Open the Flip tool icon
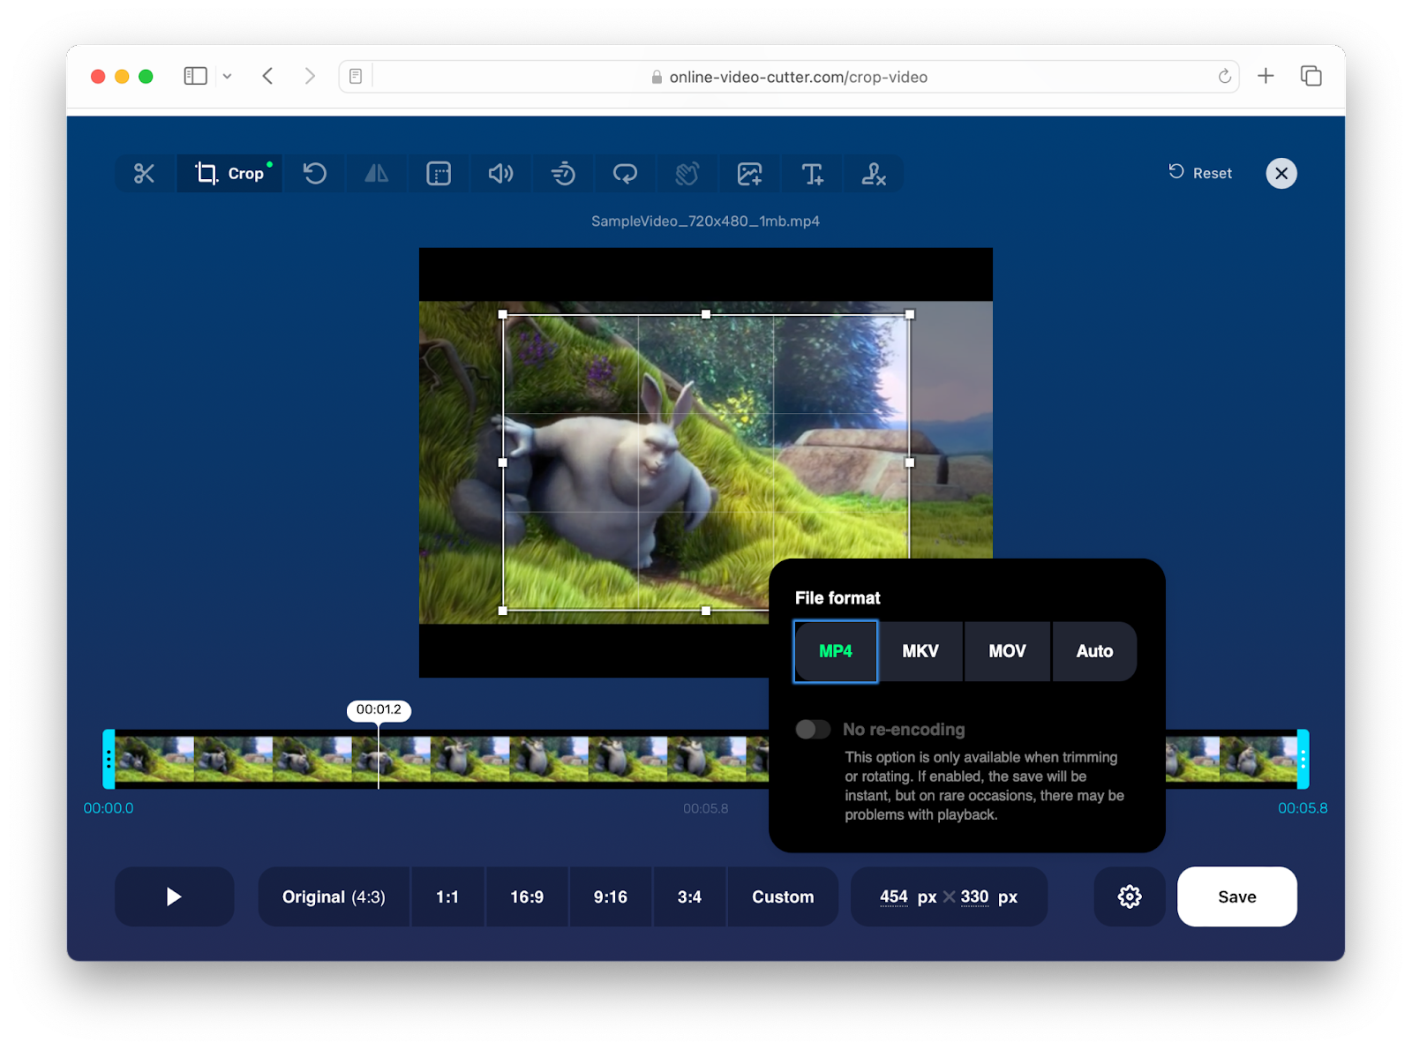The height and width of the screenshot is (1050, 1412). 377,174
